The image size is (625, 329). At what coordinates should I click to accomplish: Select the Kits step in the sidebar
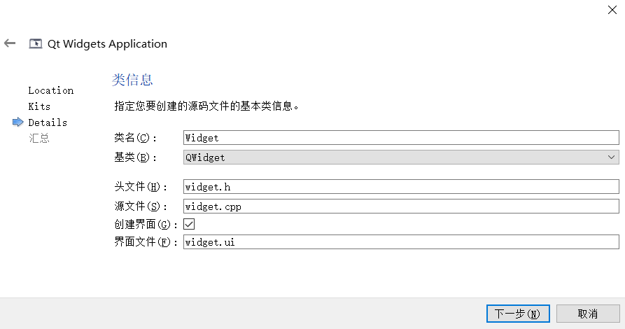(x=39, y=106)
